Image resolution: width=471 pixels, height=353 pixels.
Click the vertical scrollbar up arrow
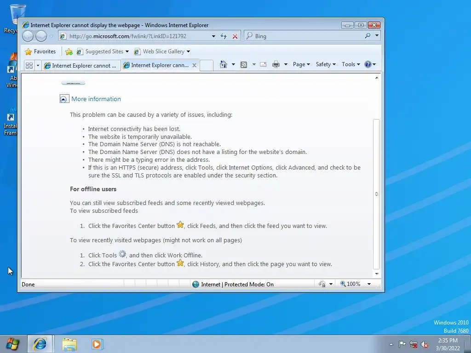pos(377,78)
